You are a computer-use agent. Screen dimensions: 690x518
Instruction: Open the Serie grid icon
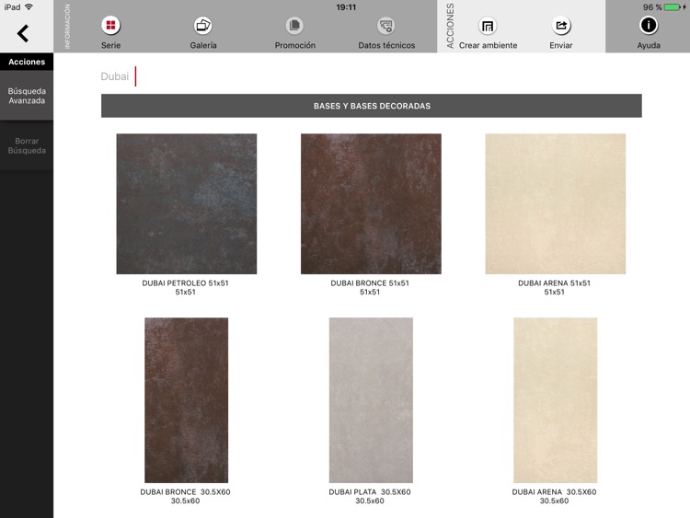[110, 26]
